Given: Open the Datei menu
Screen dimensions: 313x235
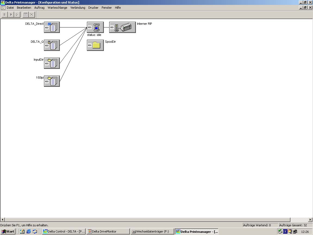Looking at the screenshot, I should click(x=10, y=8).
